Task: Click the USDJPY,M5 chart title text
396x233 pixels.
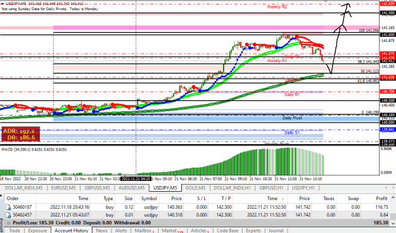Action: pos(16,4)
